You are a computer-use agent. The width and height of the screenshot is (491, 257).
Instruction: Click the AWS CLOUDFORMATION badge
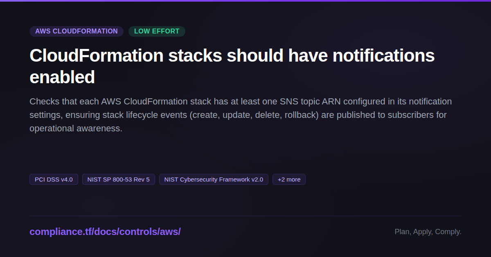(x=77, y=31)
